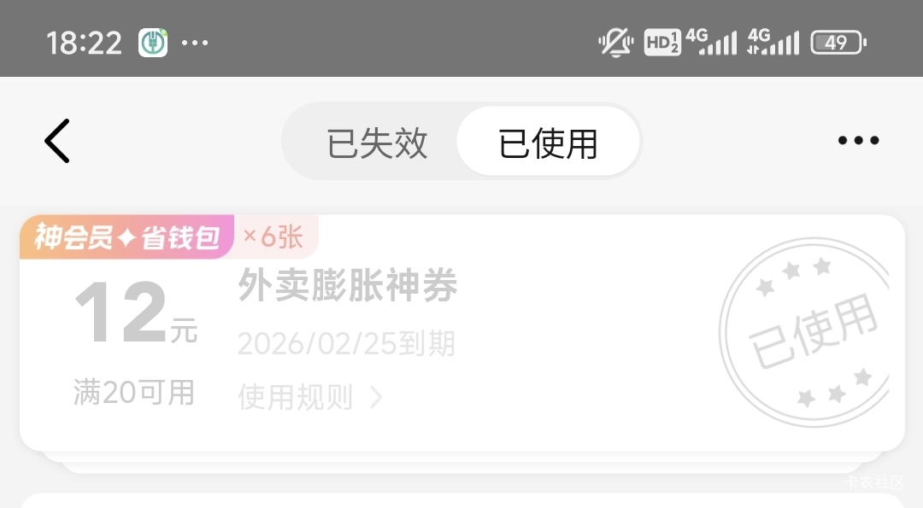
Task: Open the three-dot more options menu
Action: [x=858, y=140]
